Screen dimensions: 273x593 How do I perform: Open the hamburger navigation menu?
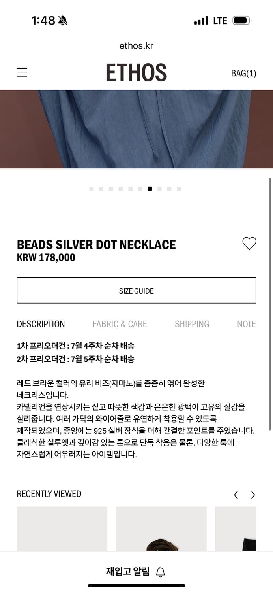[22, 72]
